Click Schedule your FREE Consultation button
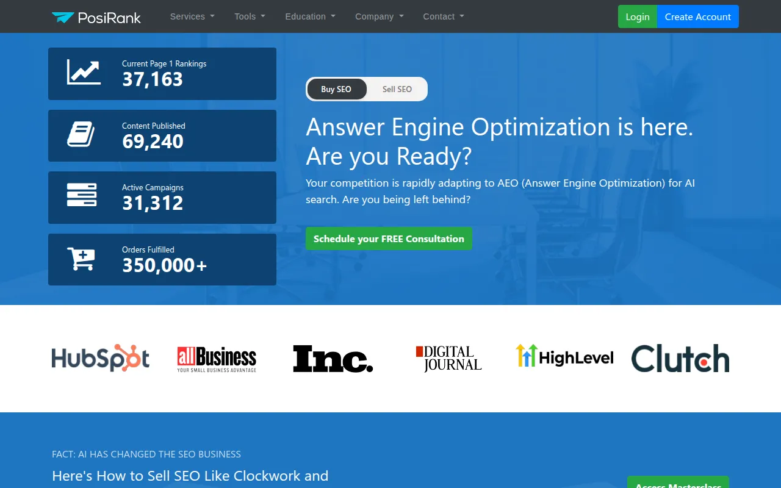This screenshot has width=781, height=488. click(x=389, y=239)
